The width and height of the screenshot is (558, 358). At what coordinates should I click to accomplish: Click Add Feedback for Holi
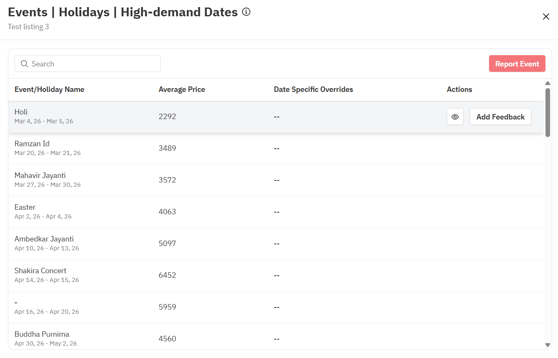coord(500,117)
